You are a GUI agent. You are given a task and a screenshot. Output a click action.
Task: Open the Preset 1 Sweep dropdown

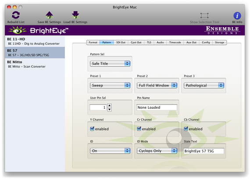click(x=110, y=86)
